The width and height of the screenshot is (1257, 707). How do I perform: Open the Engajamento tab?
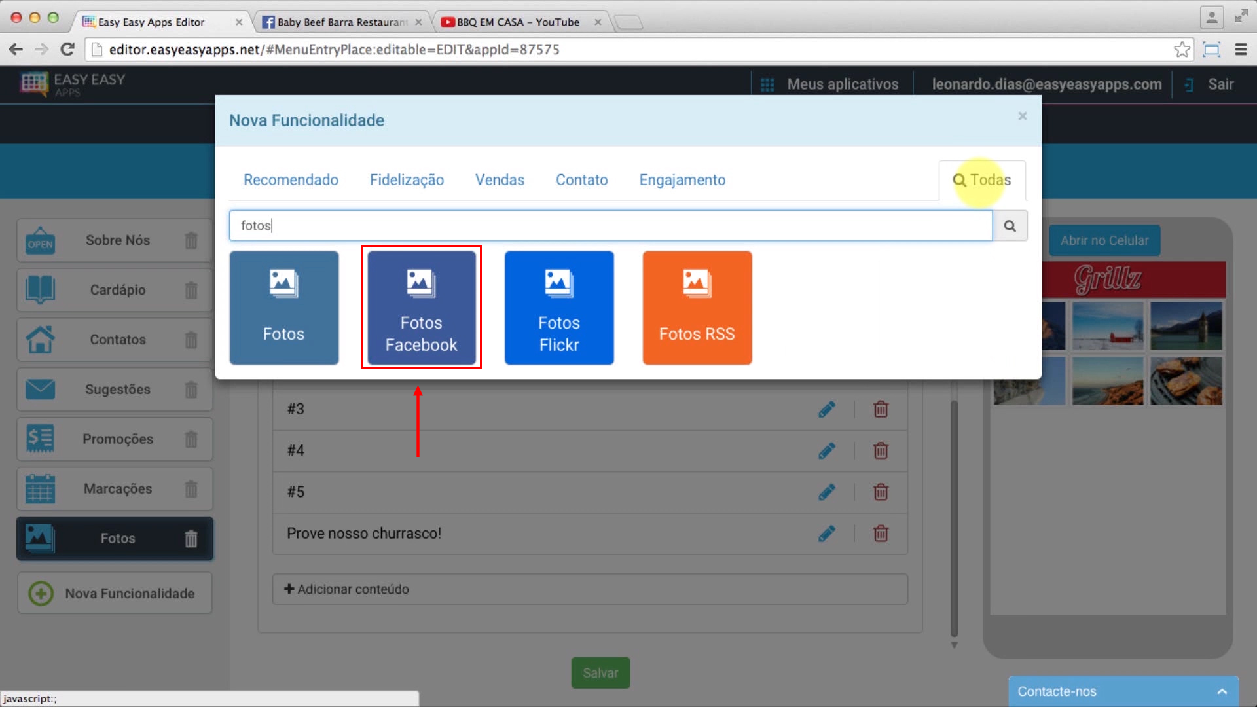(682, 180)
